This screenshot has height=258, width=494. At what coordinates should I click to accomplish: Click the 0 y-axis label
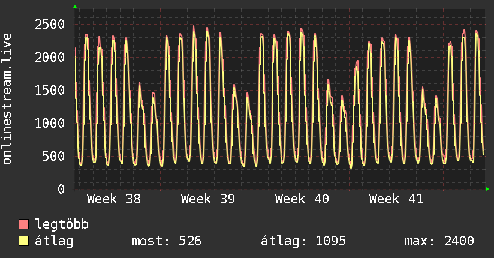click(x=61, y=189)
